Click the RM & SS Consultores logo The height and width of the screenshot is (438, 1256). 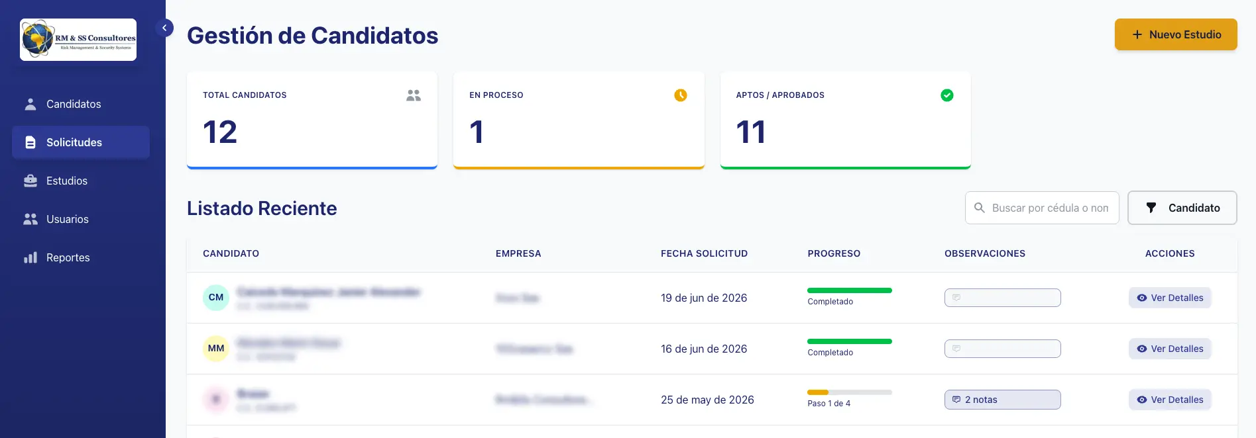78,40
